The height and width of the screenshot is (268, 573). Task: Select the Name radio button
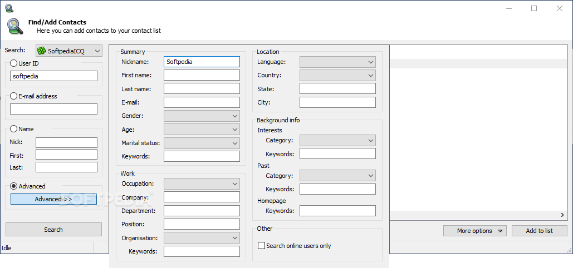13,129
